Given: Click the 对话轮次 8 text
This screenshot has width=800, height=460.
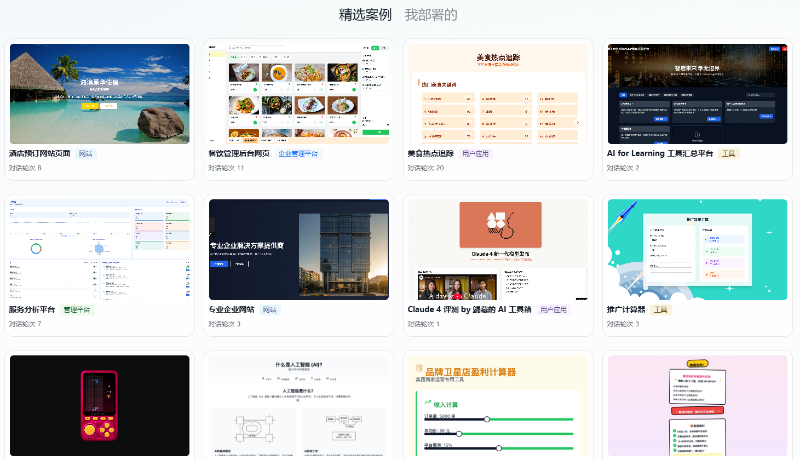Looking at the screenshot, I should pyautogui.click(x=25, y=168).
